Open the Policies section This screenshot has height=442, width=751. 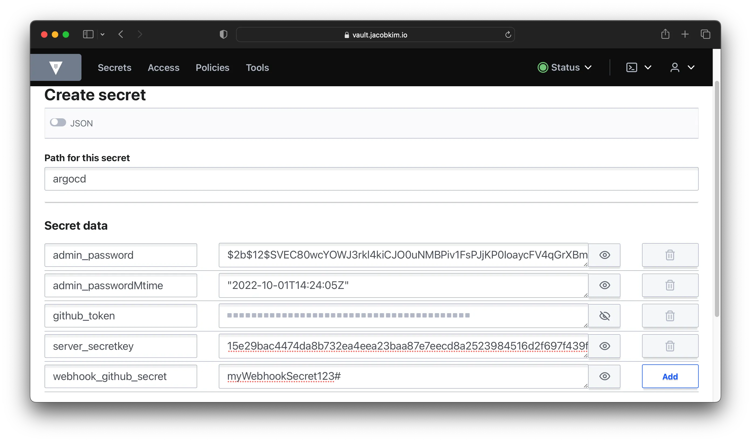pyautogui.click(x=213, y=68)
